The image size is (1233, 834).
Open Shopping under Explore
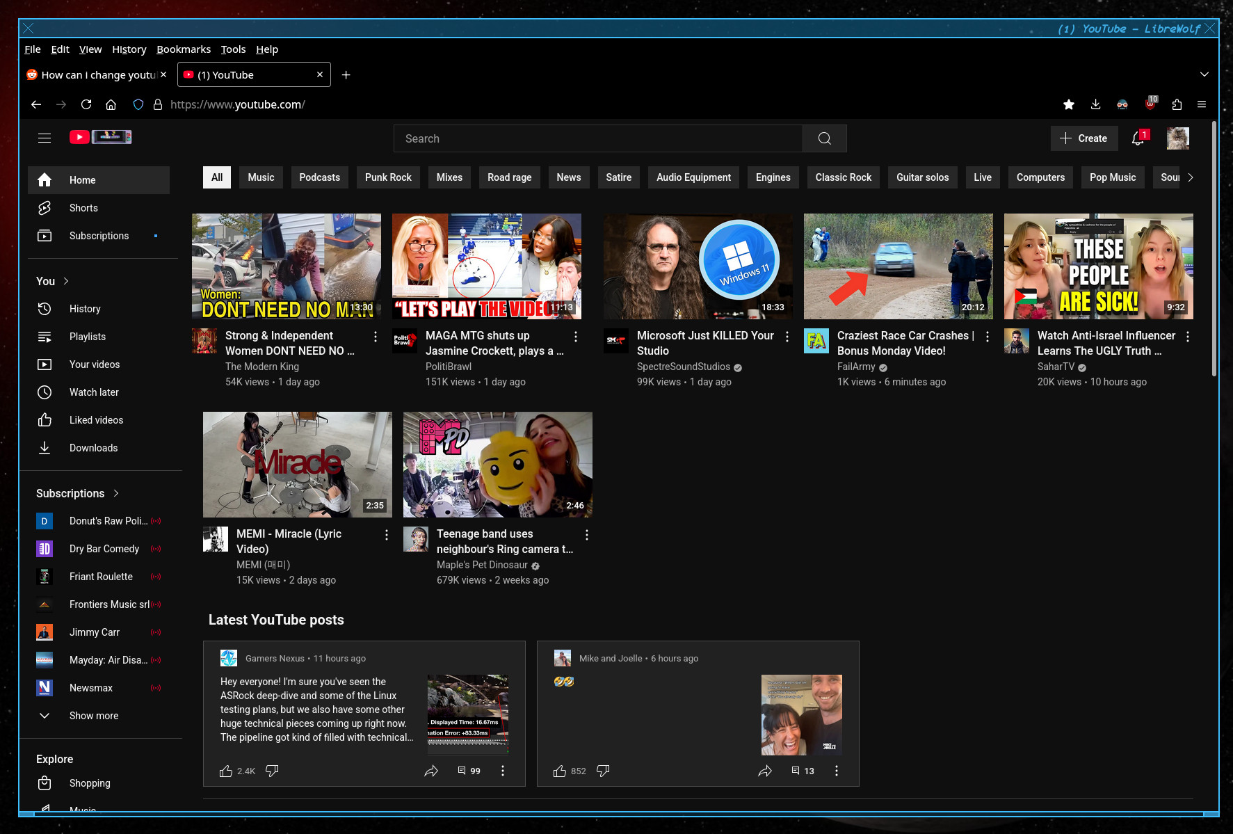click(x=98, y=783)
